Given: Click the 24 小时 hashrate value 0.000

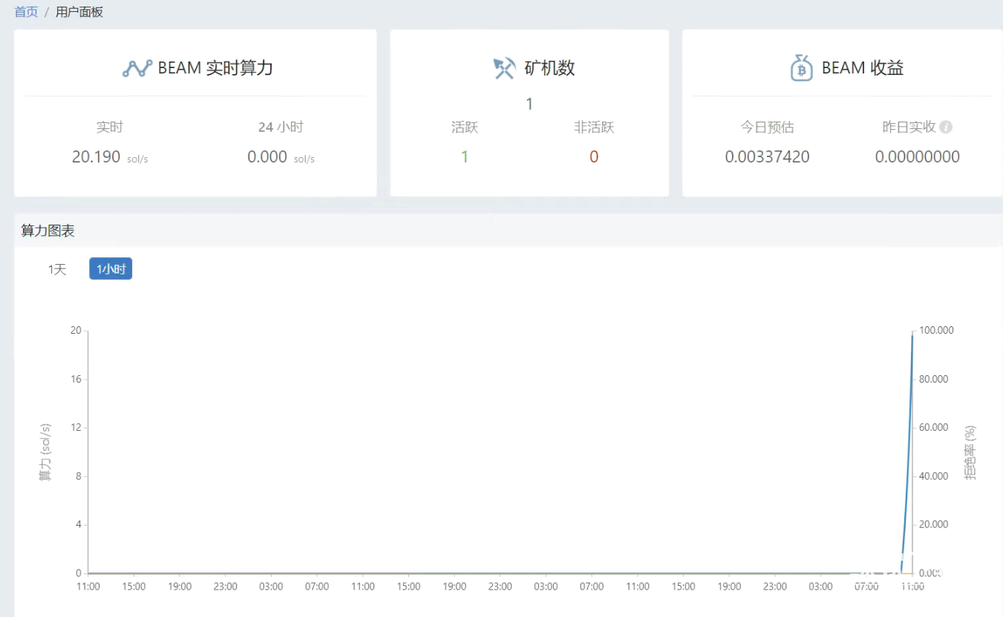Looking at the screenshot, I should [267, 156].
